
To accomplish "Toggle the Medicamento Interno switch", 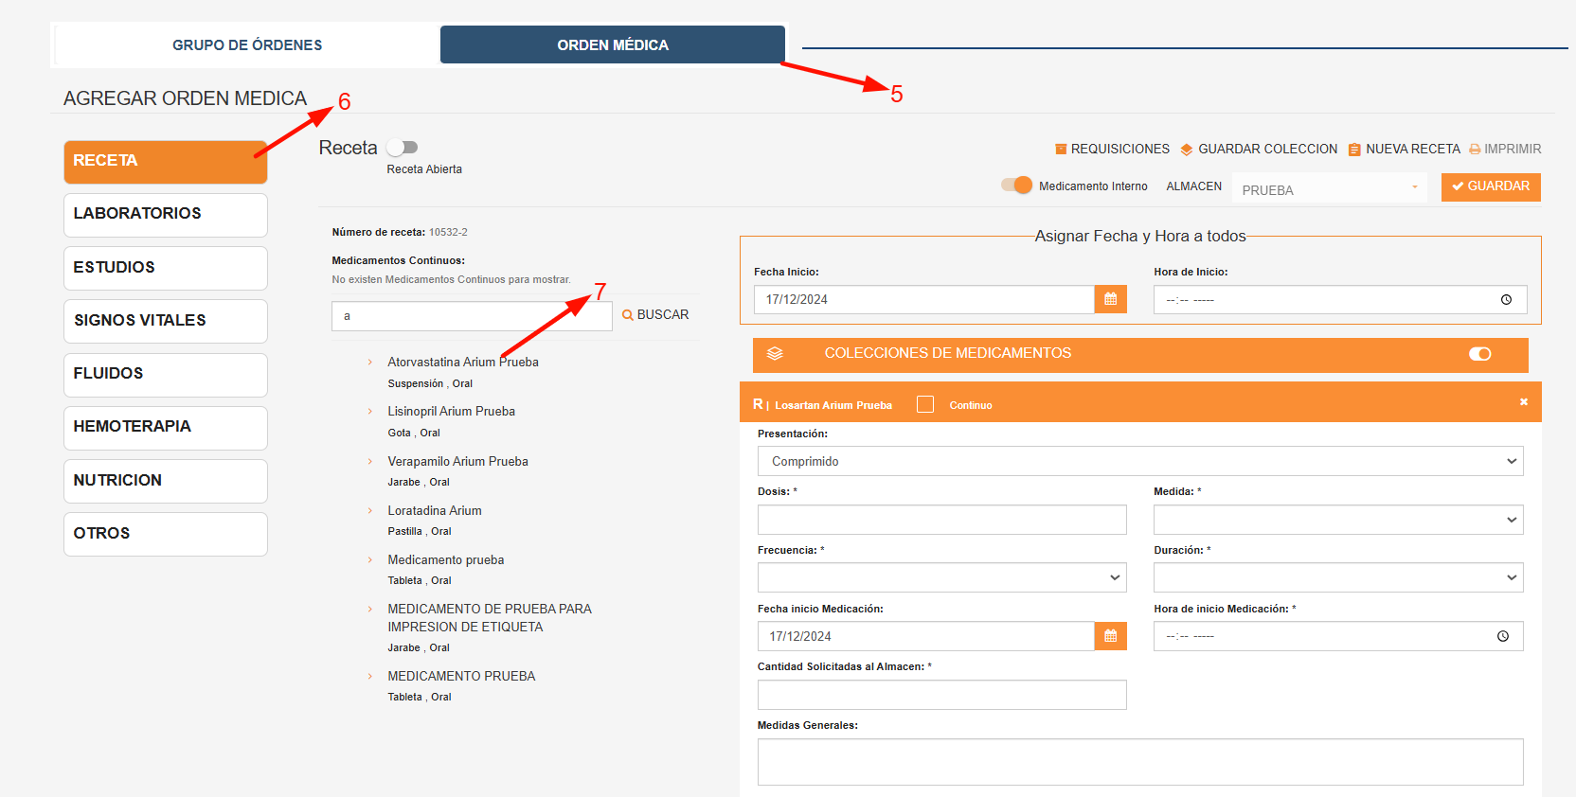I will coord(1017,185).
